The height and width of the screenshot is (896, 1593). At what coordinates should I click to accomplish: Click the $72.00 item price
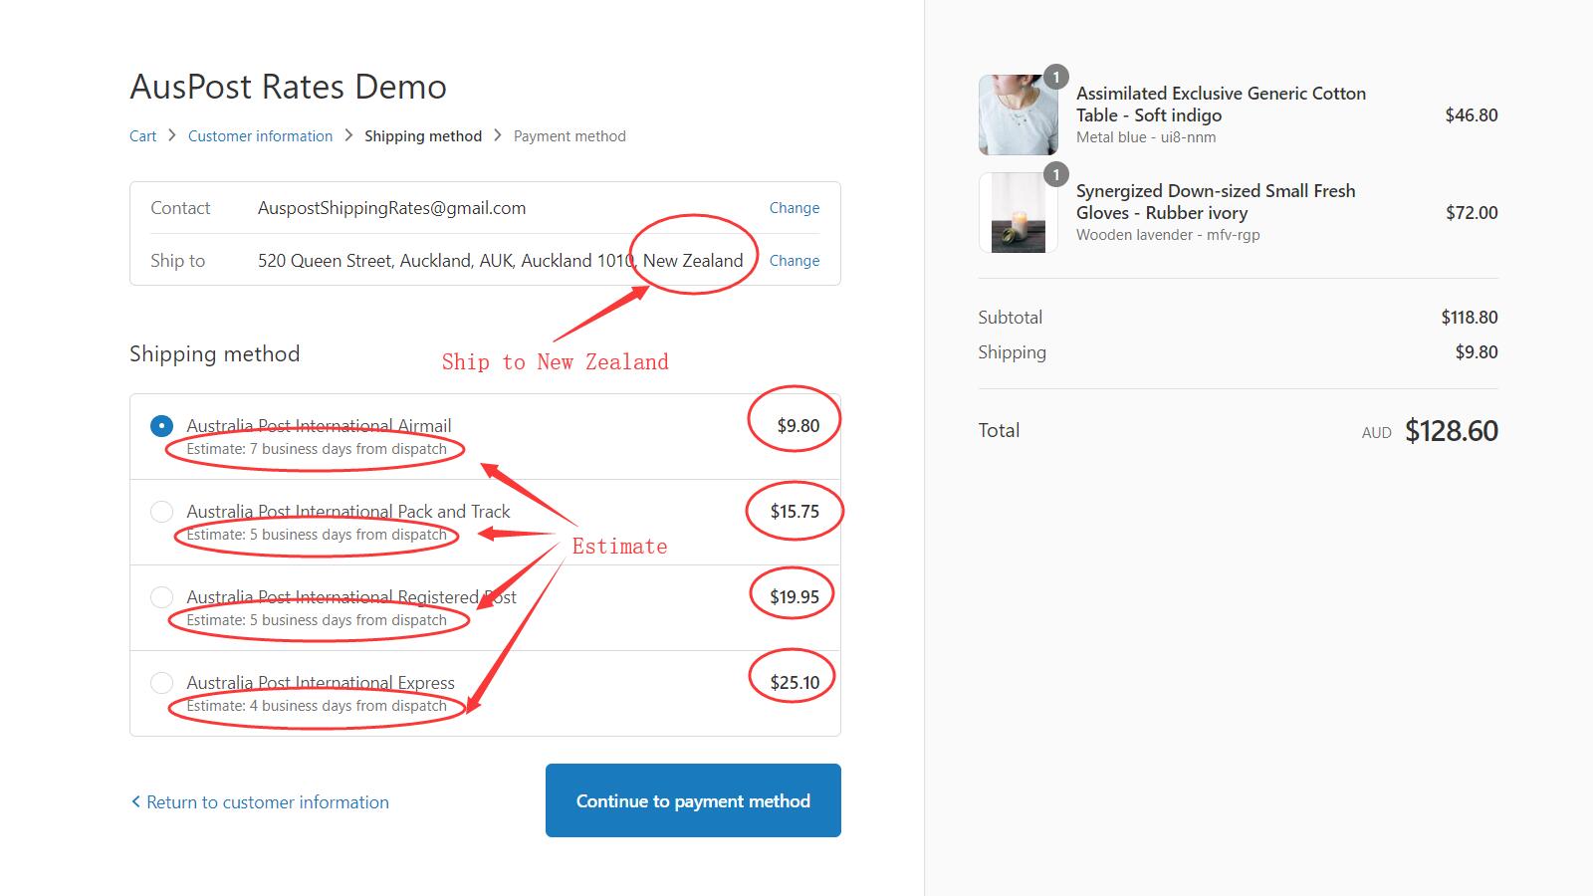tap(1472, 213)
